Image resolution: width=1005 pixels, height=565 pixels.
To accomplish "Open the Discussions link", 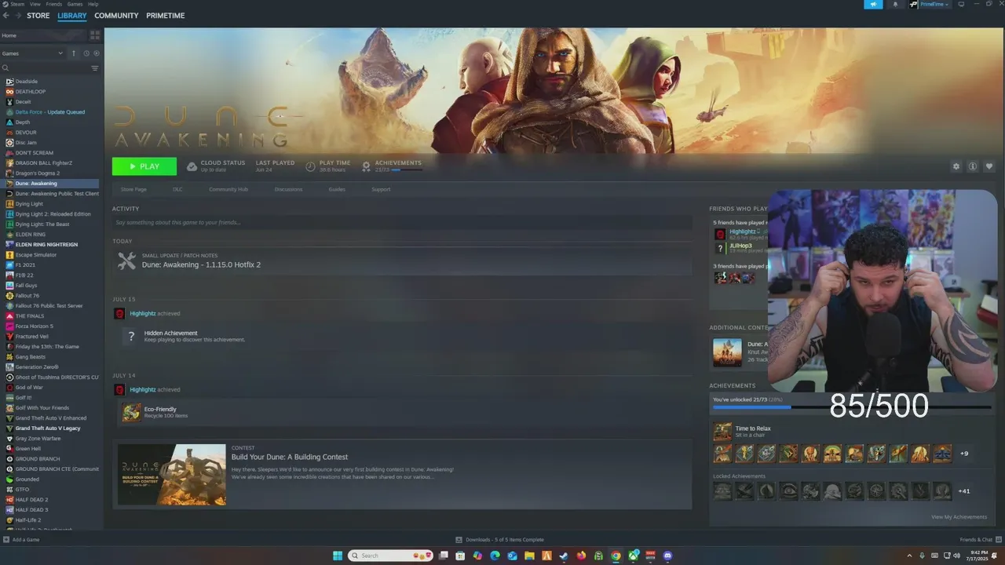I will pos(288,189).
